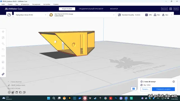This screenshot has height=101, width=180.
Task: Switch to the left side camera view
Action: click(21, 92)
